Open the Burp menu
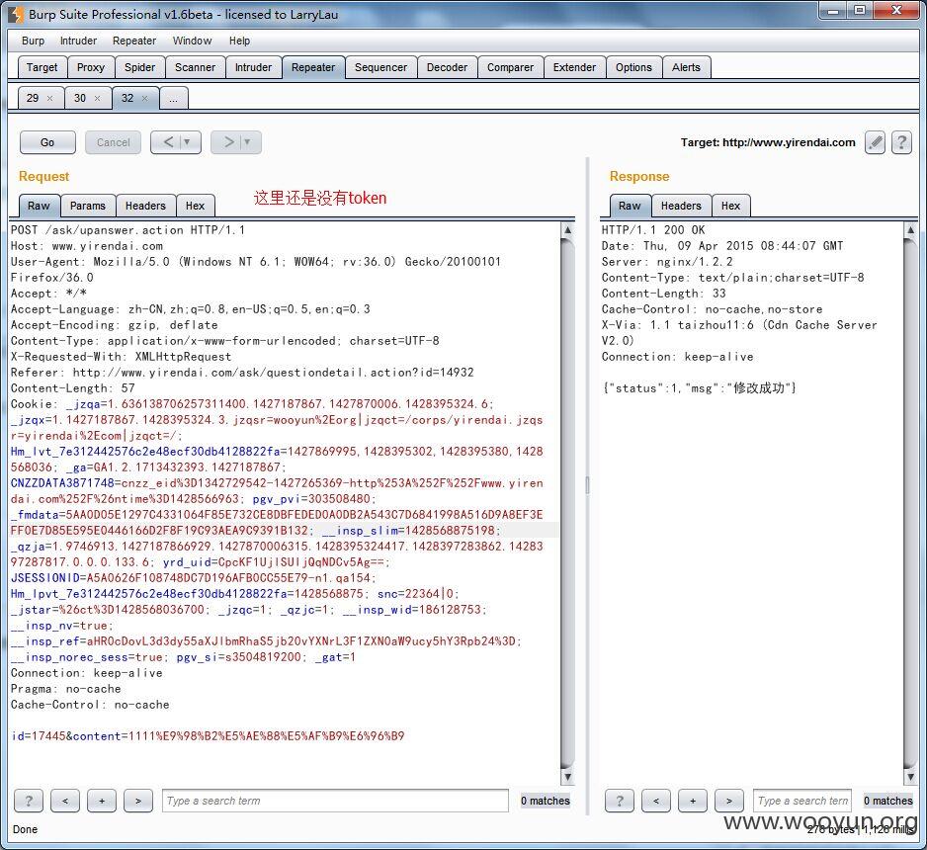This screenshot has width=927, height=850. tap(34, 41)
